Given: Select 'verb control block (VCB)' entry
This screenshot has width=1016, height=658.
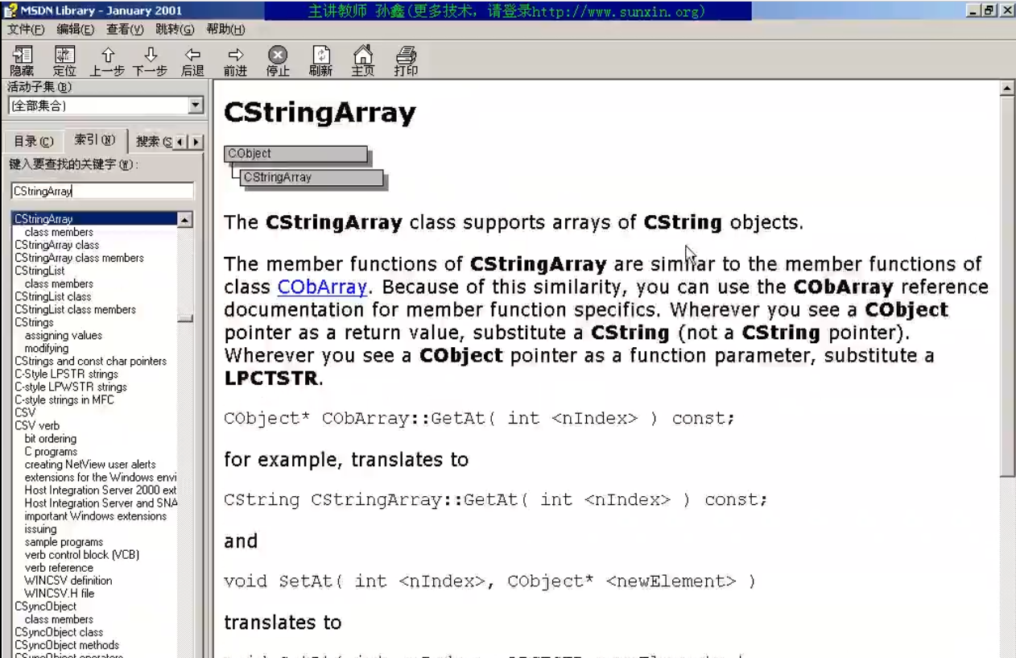Looking at the screenshot, I should pos(82,555).
